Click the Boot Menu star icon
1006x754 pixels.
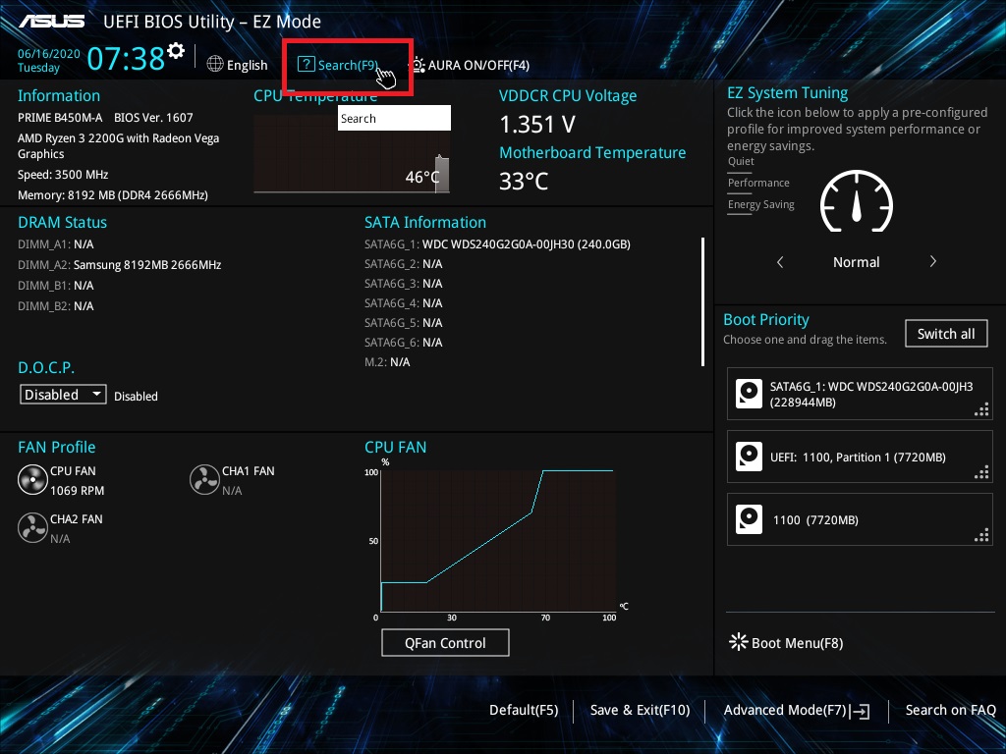click(x=739, y=642)
